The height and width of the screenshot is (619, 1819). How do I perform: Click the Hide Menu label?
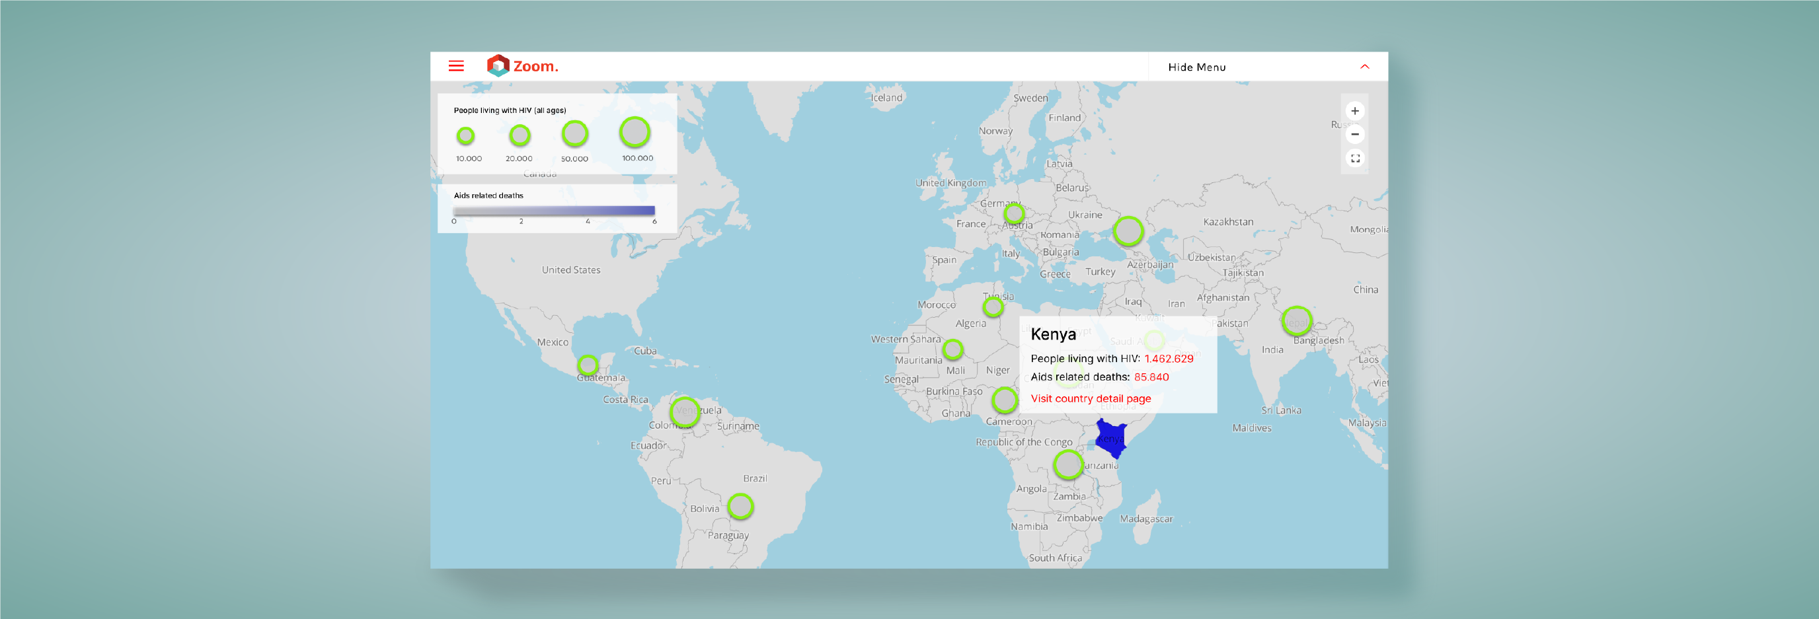[1196, 67]
